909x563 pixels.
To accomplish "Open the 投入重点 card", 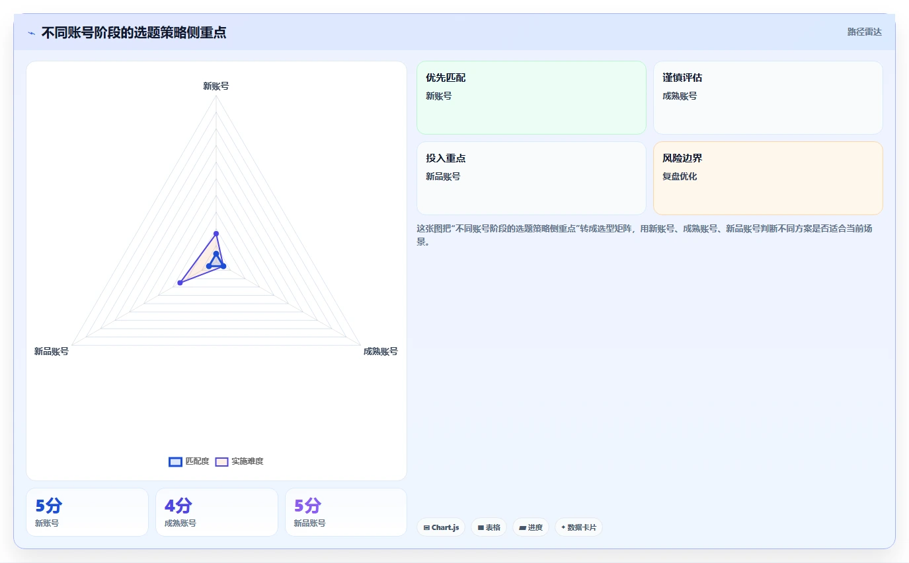I will click(x=532, y=178).
